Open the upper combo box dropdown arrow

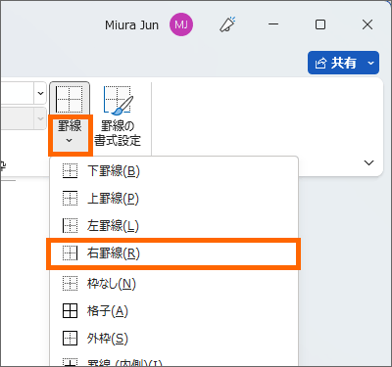pyautogui.click(x=40, y=93)
